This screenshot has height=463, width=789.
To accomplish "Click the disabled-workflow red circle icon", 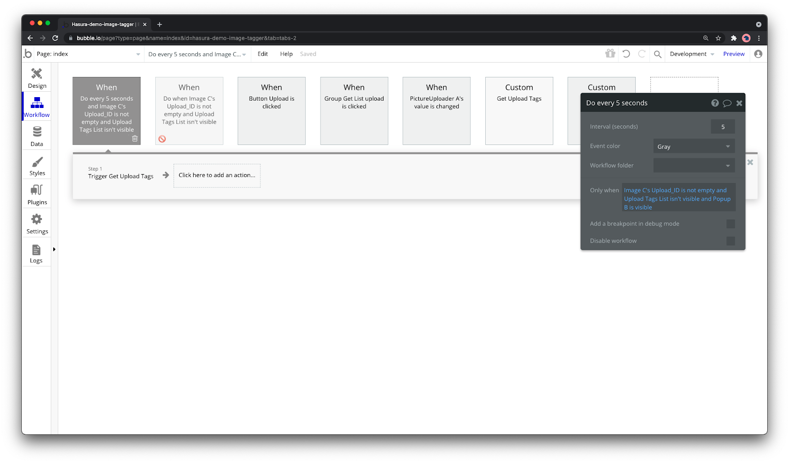I will pos(162,139).
